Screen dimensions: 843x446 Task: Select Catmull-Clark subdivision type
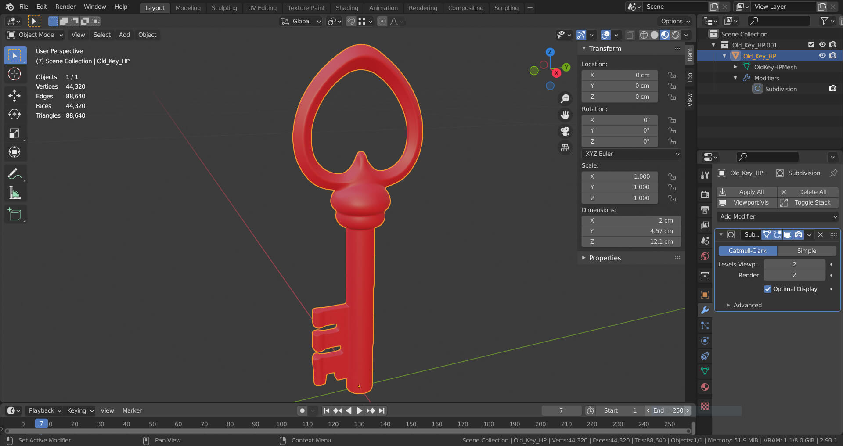tap(748, 251)
